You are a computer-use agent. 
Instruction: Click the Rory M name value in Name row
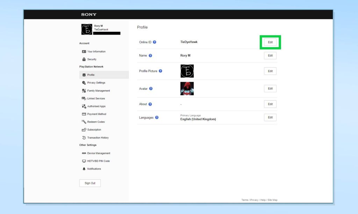coord(185,56)
